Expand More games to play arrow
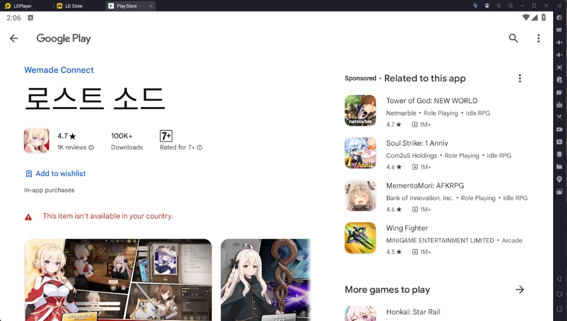 coord(519,290)
